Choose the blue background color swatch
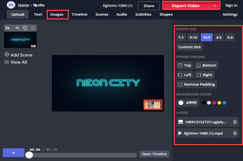 pos(224,103)
